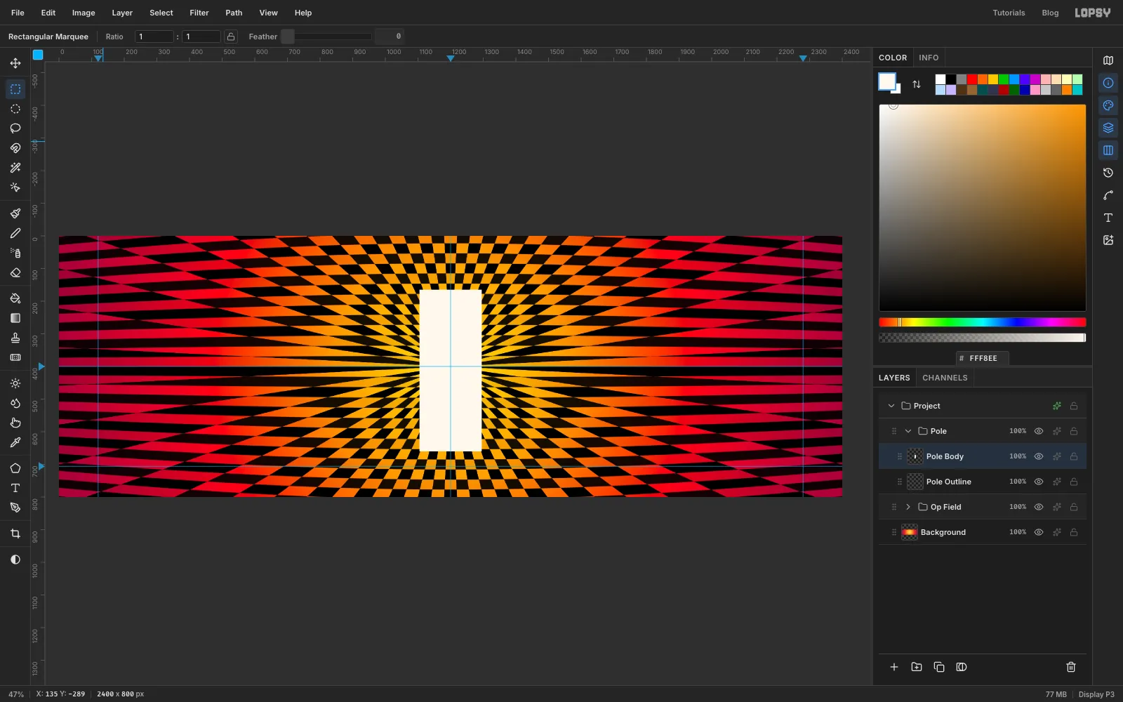Swap foreground and background colors
The image size is (1123, 702).
tap(917, 84)
